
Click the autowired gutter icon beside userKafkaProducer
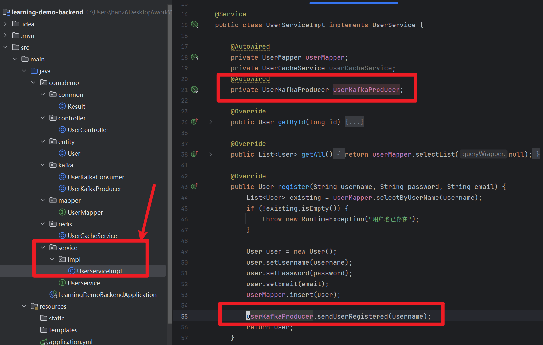195,90
